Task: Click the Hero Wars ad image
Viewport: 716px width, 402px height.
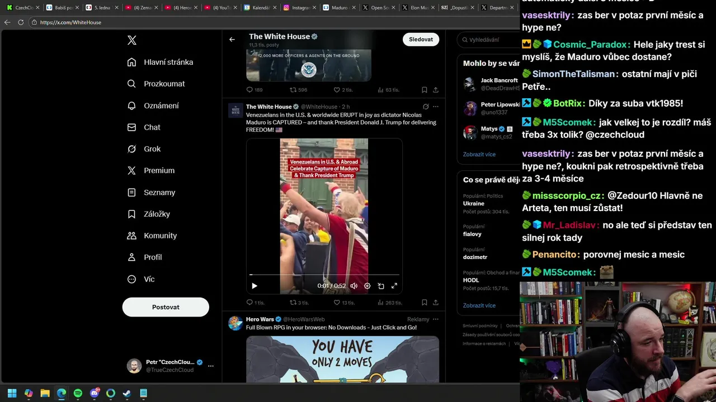Action: click(342, 359)
